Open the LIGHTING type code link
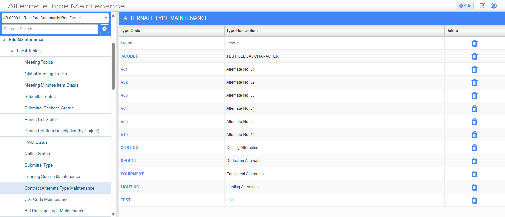The width and height of the screenshot is (505, 217). coord(130,187)
